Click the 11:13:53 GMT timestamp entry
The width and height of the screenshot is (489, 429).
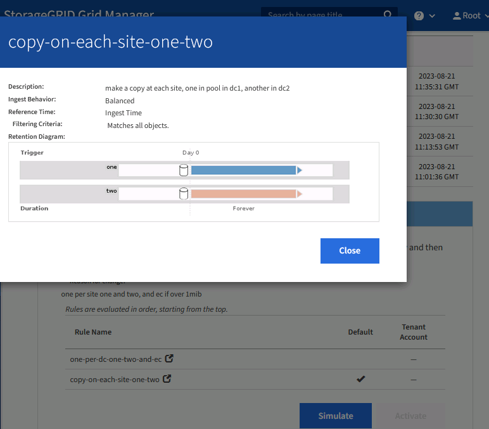(436, 142)
